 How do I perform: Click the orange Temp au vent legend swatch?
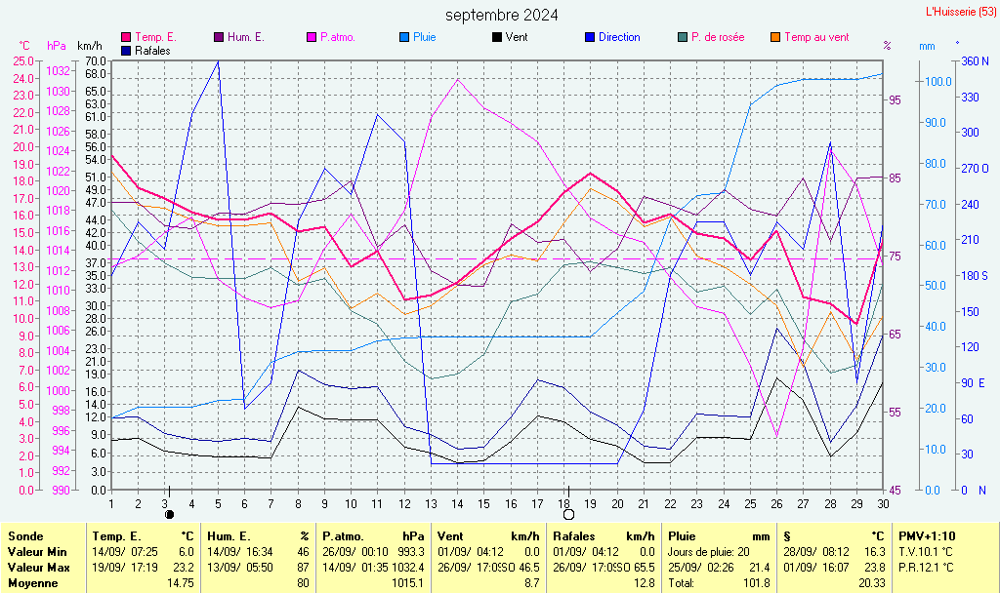tap(775, 38)
